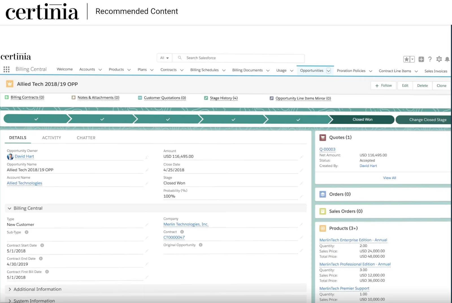Click the Favorites star icon
This screenshot has height=303, width=452.
(x=407, y=59)
